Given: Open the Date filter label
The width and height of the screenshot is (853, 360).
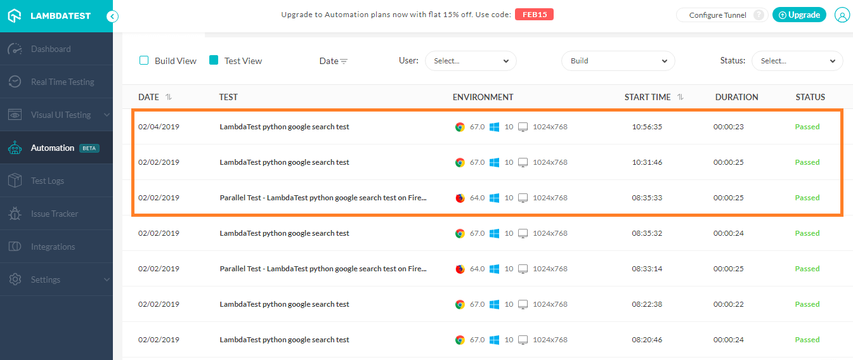Looking at the screenshot, I should click(329, 61).
